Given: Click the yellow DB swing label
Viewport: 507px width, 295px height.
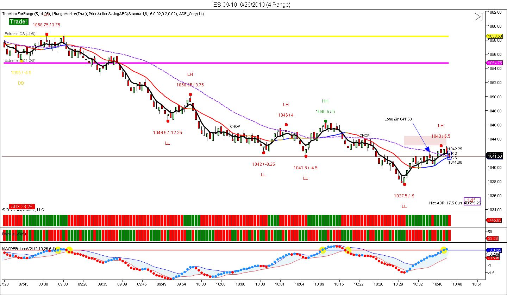Looking at the screenshot, I should pos(21,83).
